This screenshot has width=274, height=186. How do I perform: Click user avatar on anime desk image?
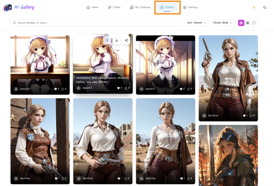point(16,89)
